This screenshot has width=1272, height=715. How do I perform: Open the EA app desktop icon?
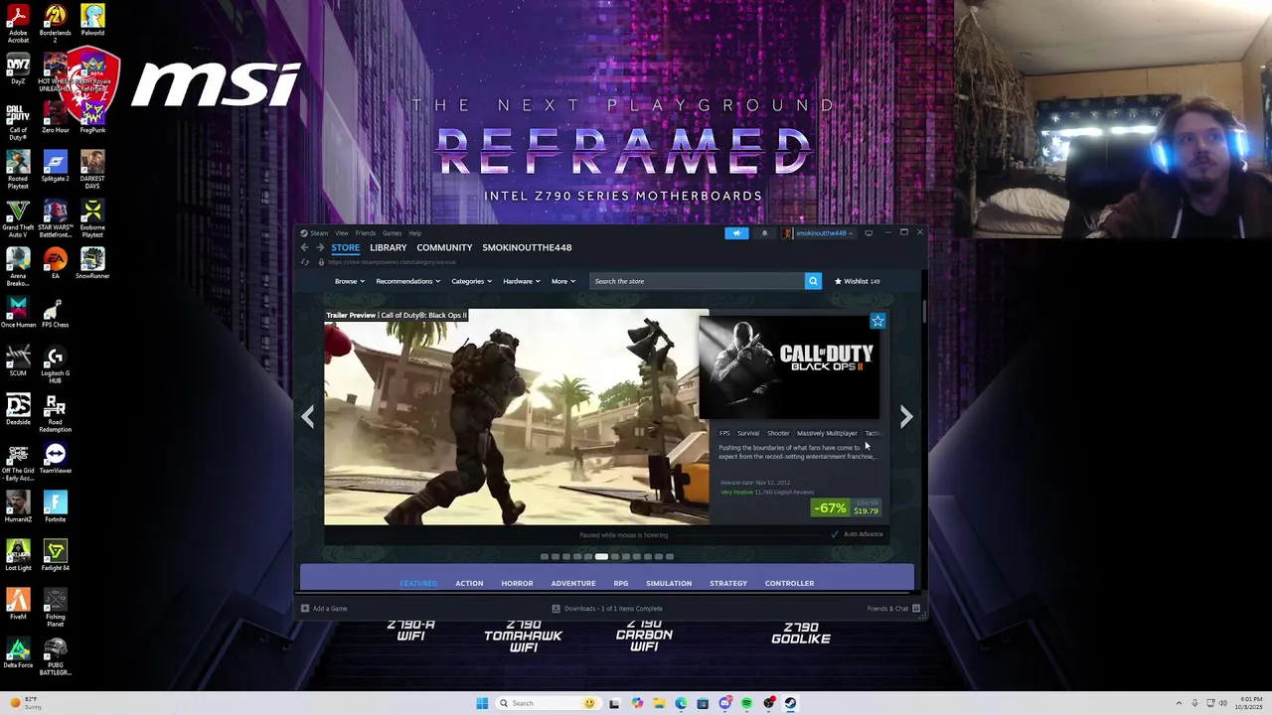(55, 263)
